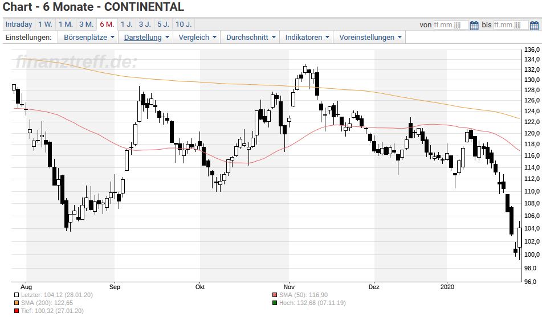This screenshot has width=542, height=317.
Task: Click the SMA (50) pink legend swatch
Action: (x=275, y=295)
